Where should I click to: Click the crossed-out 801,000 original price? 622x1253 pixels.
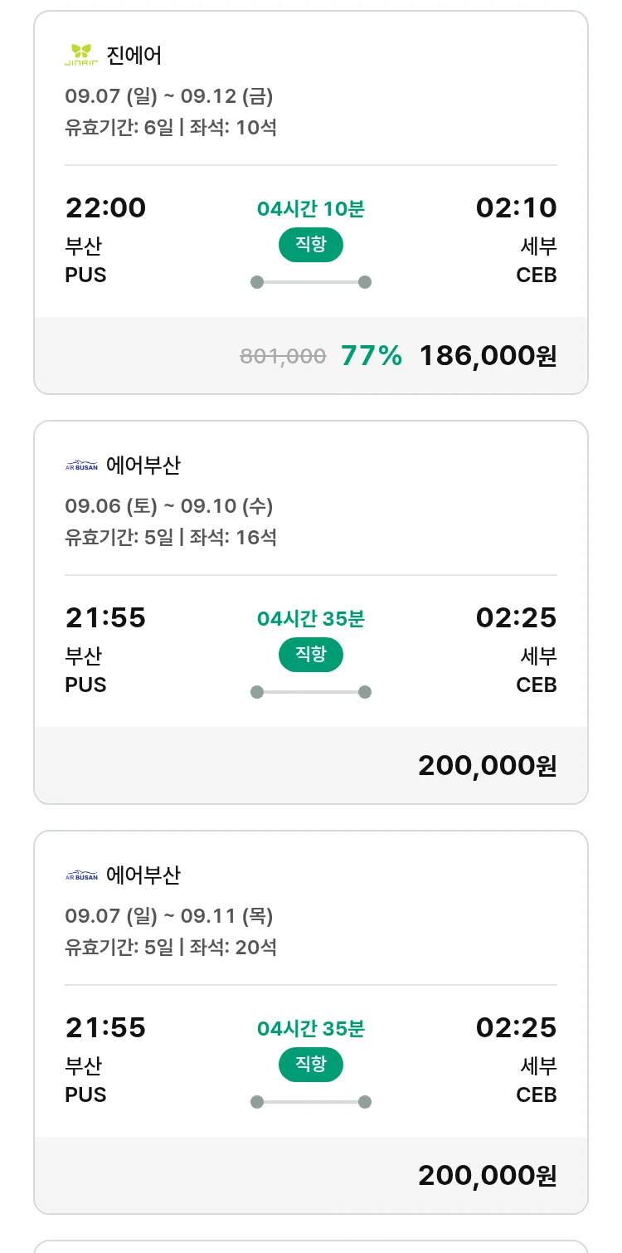(283, 357)
